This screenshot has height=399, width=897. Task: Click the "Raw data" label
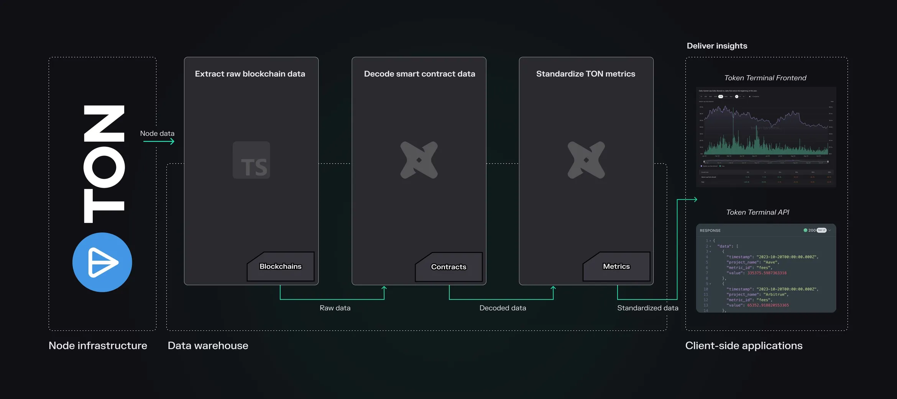[x=335, y=308]
